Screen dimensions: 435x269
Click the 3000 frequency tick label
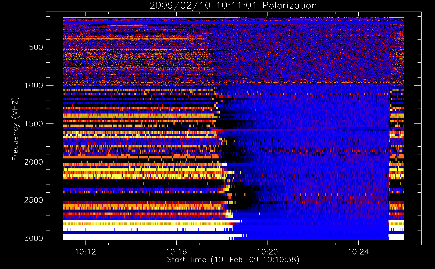pyautogui.click(x=34, y=238)
